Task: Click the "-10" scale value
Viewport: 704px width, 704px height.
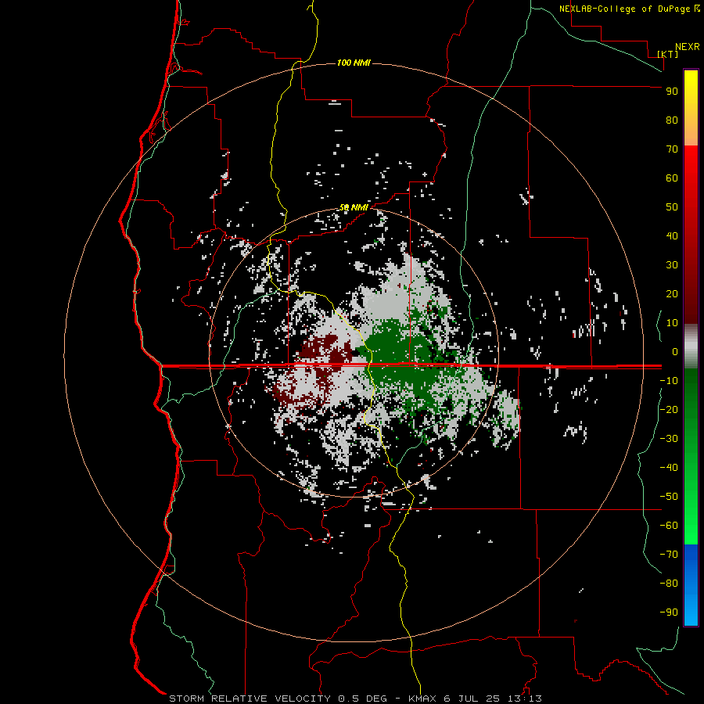Action: click(x=669, y=381)
